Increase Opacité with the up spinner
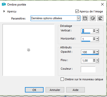 (x=94, y=51)
